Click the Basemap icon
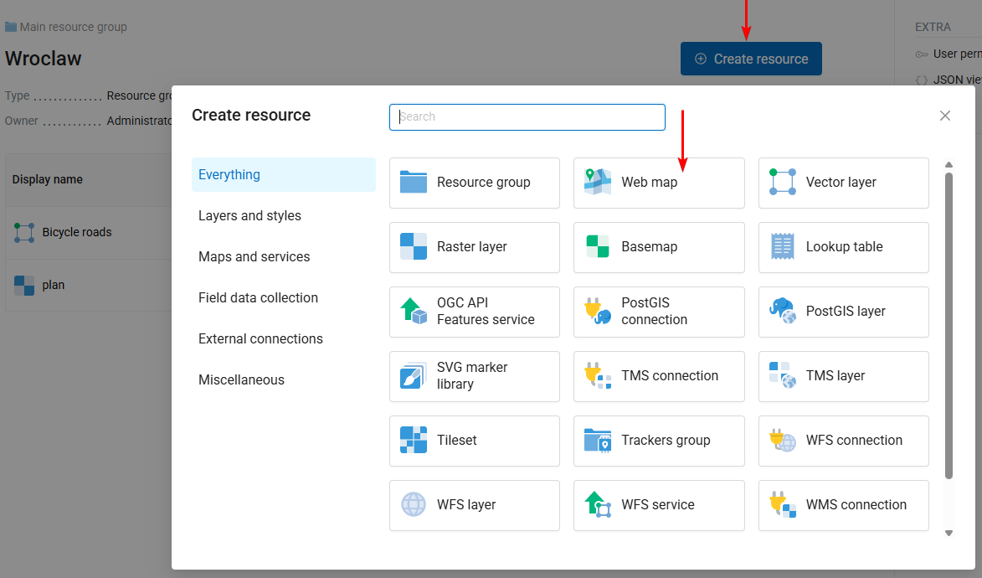 (x=598, y=247)
